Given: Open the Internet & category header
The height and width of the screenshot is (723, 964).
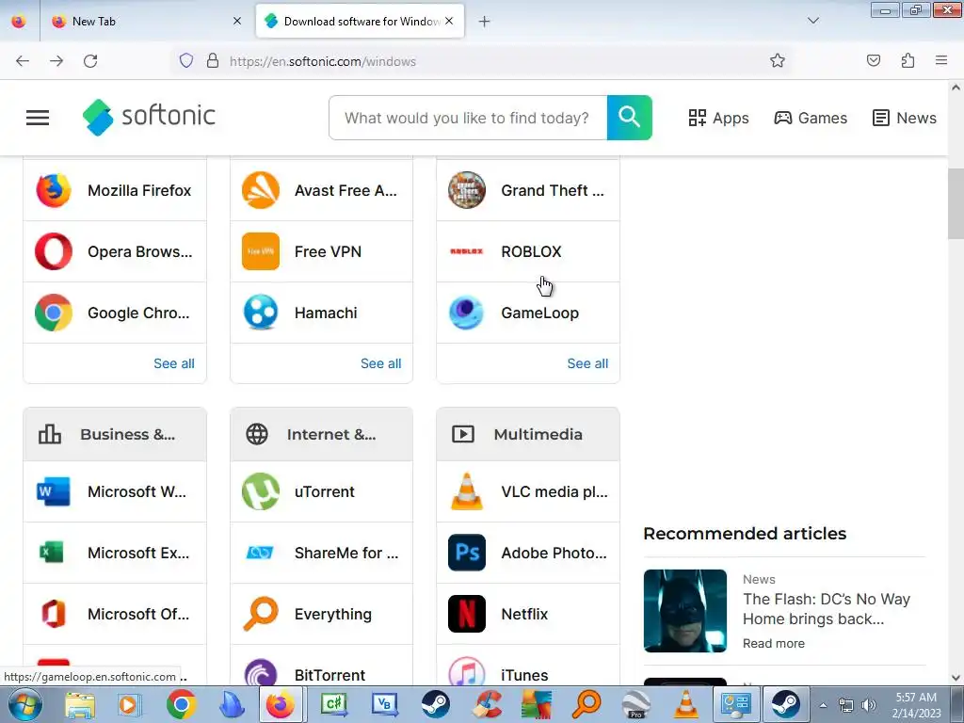Looking at the screenshot, I should tap(322, 435).
